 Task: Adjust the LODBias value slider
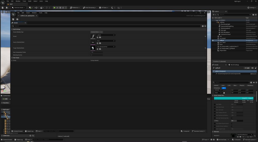tap(237, 121)
